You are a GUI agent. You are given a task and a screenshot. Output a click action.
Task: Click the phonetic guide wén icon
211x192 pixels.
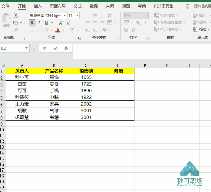pyautogui.click(x=72, y=30)
